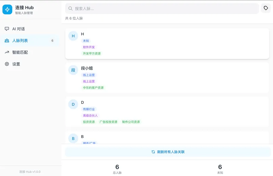Open the 设置 gear icon
This screenshot has height=176, width=273.
point(7,64)
